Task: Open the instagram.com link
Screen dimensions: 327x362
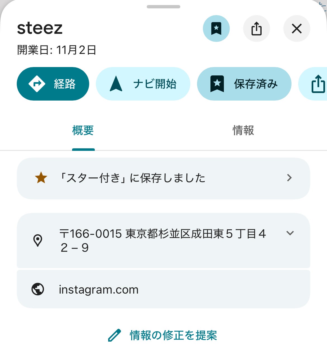Action: pyautogui.click(x=99, y=290)
